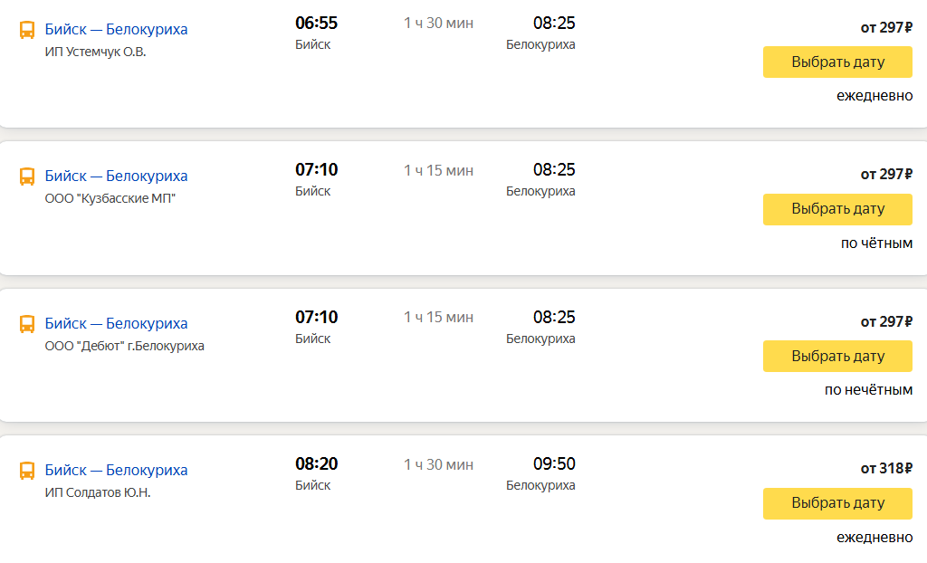This screenshot has width=927, height=563.
Task: Click Выбрать дату for the по чётным trip
Action: click(x=837, y=209)
